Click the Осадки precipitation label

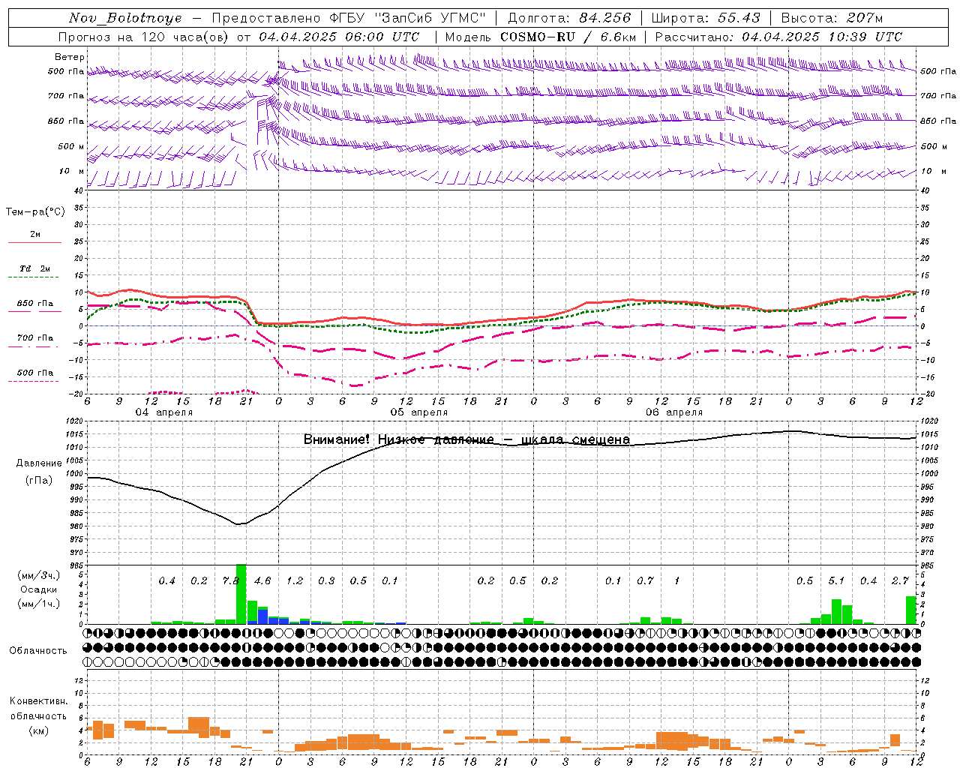click(38, 589)
